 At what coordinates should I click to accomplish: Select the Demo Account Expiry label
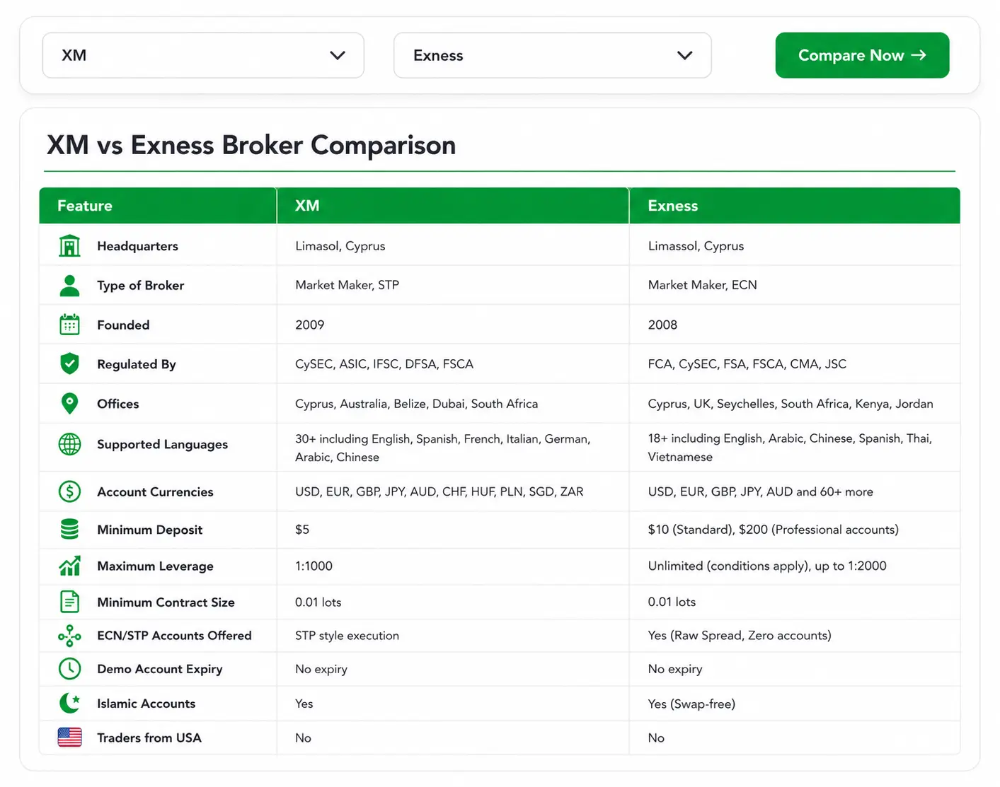click(159, 669)
